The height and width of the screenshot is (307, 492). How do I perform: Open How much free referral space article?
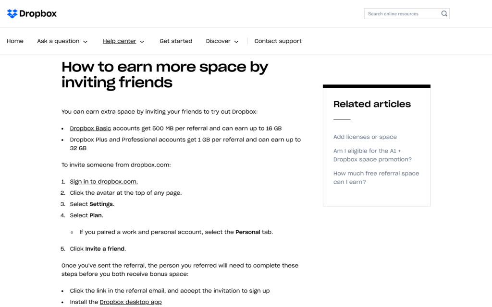pos(376,177)
